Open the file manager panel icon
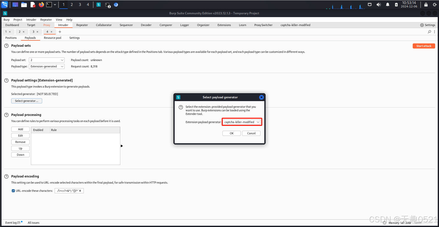Viewport: 439px width, 227px height. 24,5
